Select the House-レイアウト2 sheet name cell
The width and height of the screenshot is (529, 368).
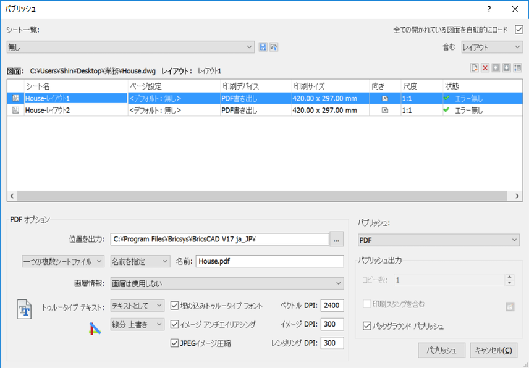click(x=76, y=110)
